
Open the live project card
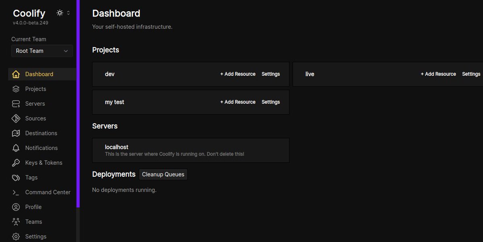click(x=388, y=74)
